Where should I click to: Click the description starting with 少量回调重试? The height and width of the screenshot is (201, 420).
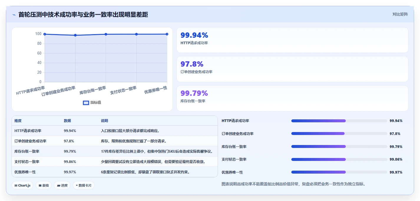(x=153, y=162)
